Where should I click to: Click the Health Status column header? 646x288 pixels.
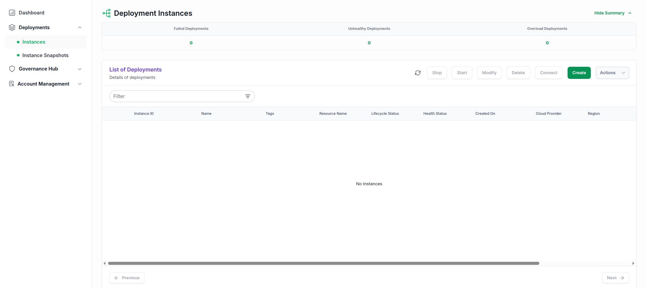point(435,114)
